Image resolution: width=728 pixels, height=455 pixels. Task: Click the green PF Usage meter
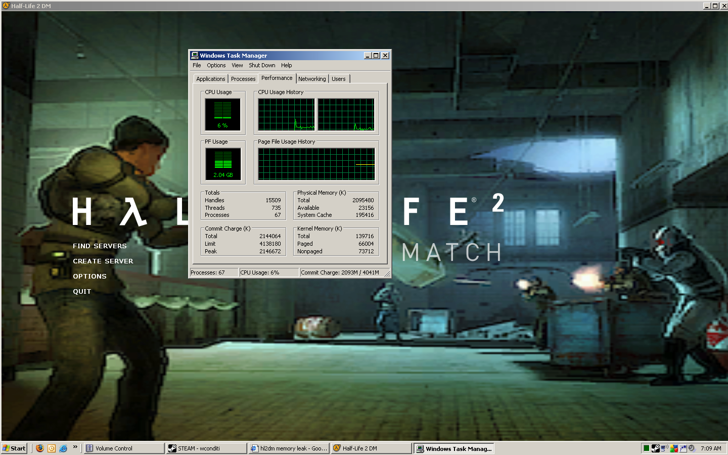tap(222, 164)
